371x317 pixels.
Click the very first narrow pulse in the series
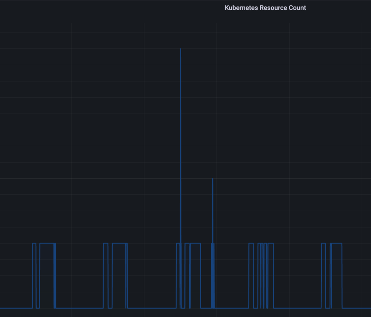tap(34, 243)
